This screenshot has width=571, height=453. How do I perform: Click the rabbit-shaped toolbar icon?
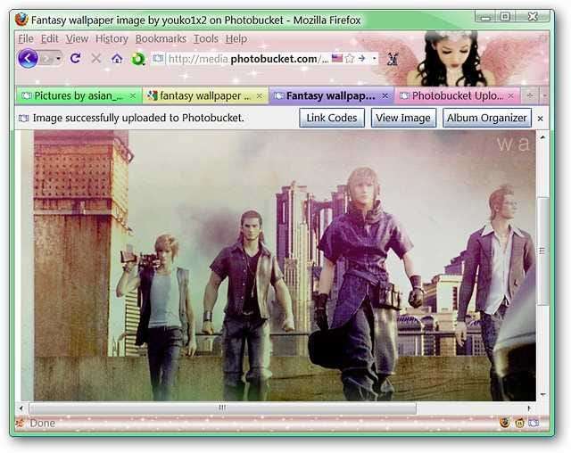(393, 59)
